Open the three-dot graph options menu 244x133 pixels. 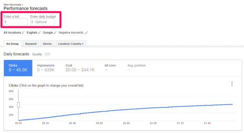pos(232,84)
